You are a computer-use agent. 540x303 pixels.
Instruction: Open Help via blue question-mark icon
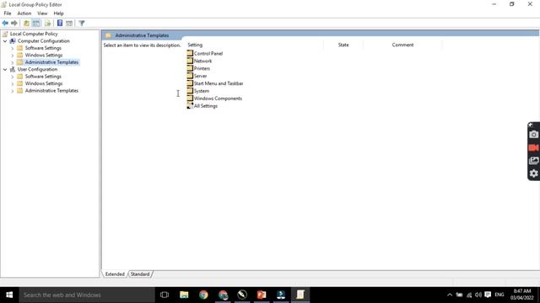click(x=60, y=23)
